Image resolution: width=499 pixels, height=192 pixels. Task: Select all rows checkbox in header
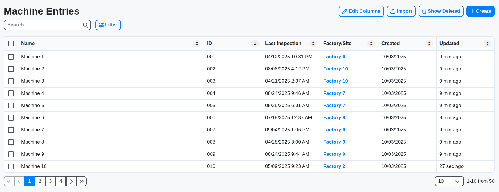pyautogui.click(x=11, y=44)
